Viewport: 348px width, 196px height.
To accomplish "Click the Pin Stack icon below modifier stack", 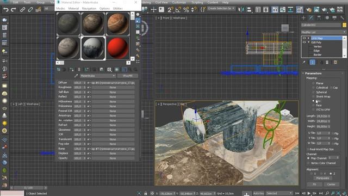I will point(304,63).
